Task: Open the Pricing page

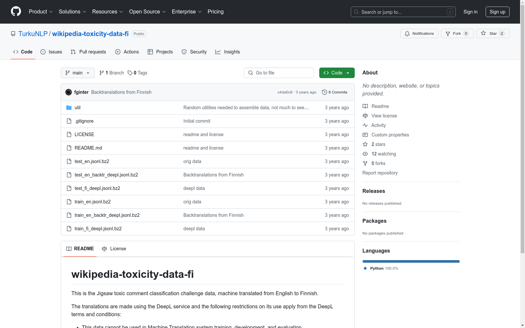Action: click(x=216, y=12)
